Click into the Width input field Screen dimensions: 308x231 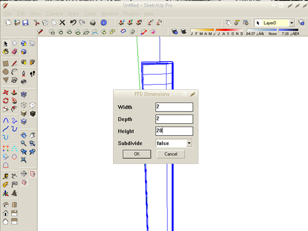174,107
